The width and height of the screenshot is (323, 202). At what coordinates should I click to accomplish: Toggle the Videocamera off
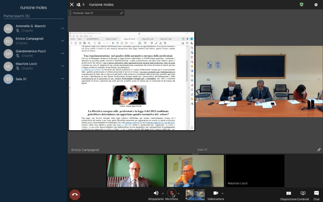point(216,193)
